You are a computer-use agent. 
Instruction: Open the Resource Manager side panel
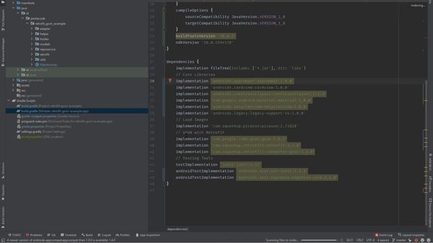(x=3, y=53)
